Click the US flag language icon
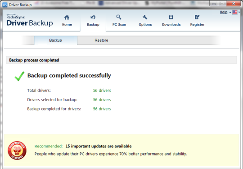This screenshot has width=243, height=169. tap(234, 12)
